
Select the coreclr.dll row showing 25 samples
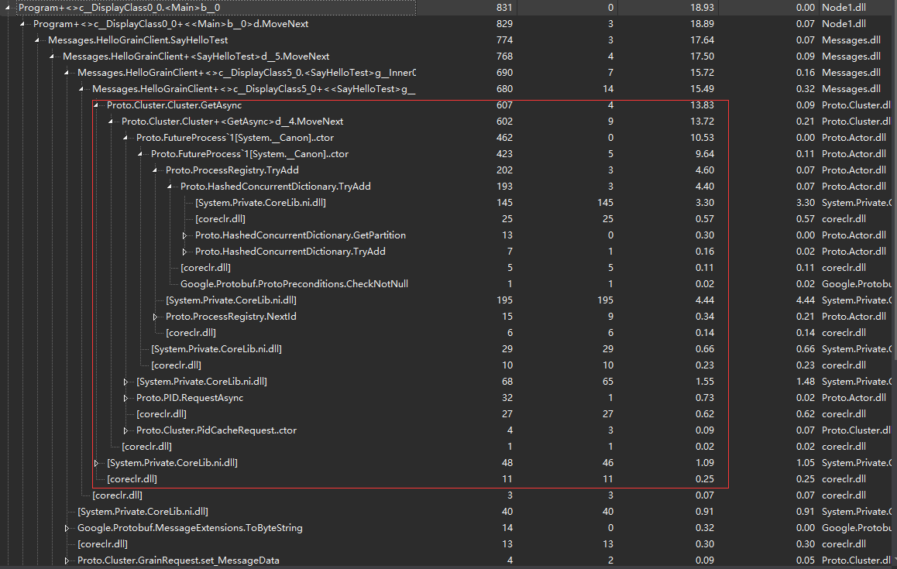coord(205,218)
